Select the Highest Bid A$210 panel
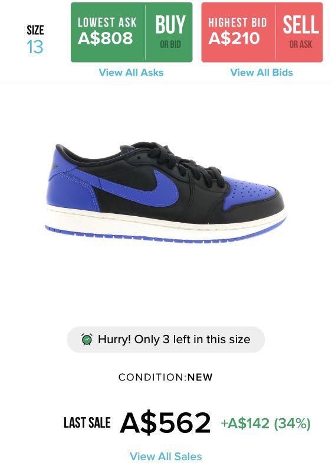The height and width of the screenshot is (469, 332). (238, 32)
